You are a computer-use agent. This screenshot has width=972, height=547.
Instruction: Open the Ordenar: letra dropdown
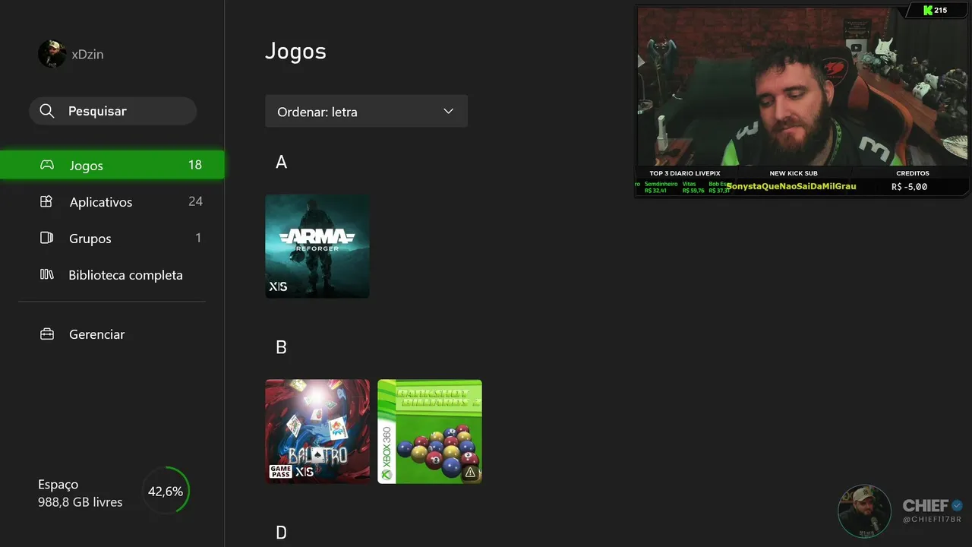click(x=366, y=111)
